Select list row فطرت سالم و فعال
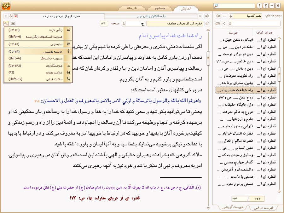The width and height of the screenshot is (284, 213). pos(246,141)
